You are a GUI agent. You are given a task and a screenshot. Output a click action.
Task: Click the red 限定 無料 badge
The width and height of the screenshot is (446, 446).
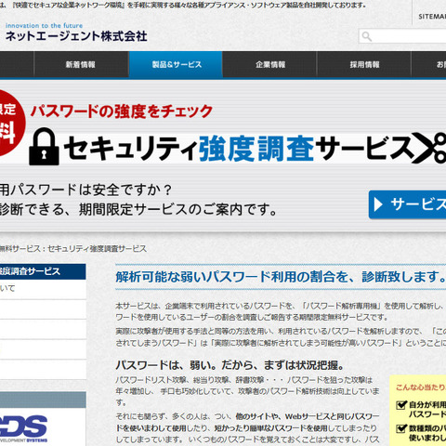click(x=11, y=123)
